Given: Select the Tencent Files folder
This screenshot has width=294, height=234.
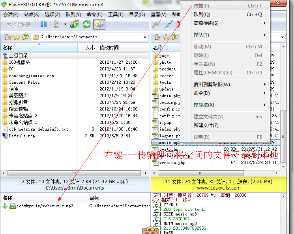Looking at the screenshot, I should 21,83.
